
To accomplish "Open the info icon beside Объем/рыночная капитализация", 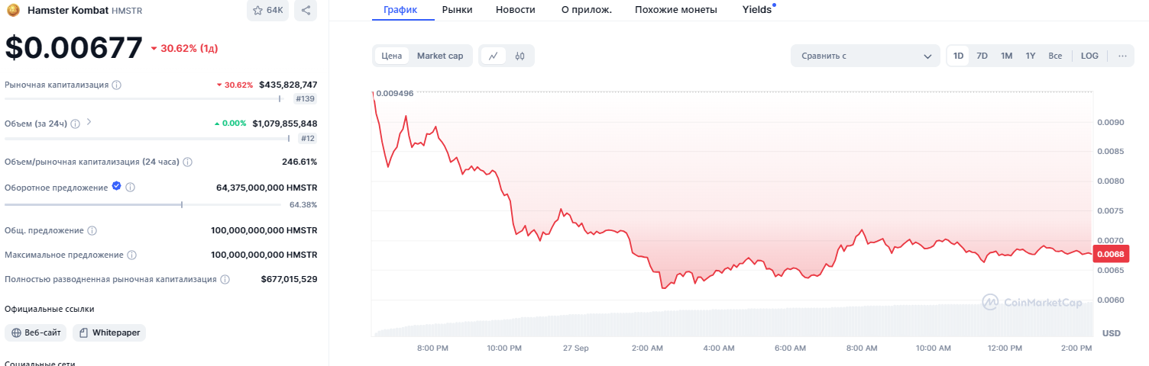I will click(x=188, y=162).
